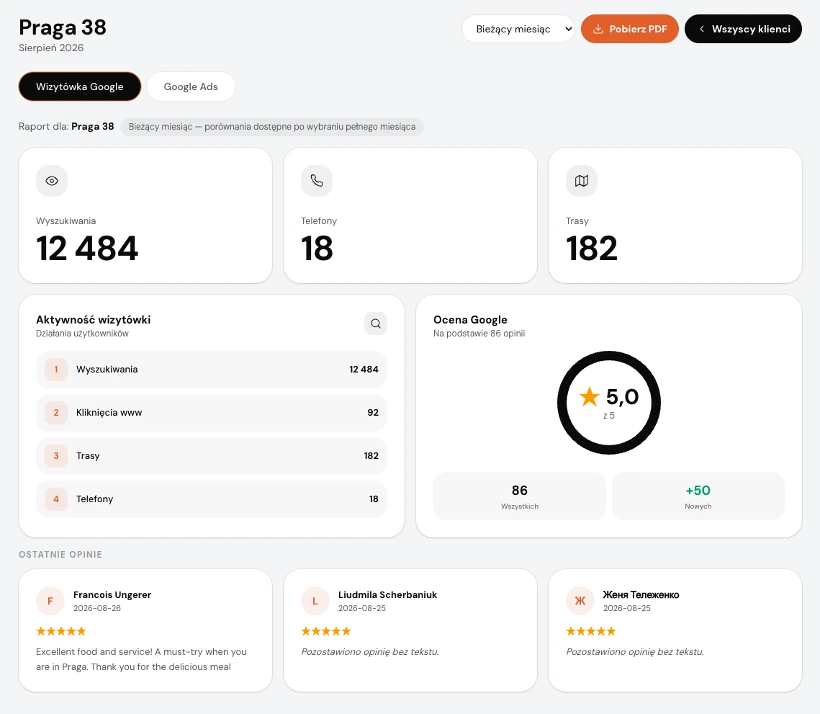Click the Francois Ungerer reviewer name

(x=112, y=594)
